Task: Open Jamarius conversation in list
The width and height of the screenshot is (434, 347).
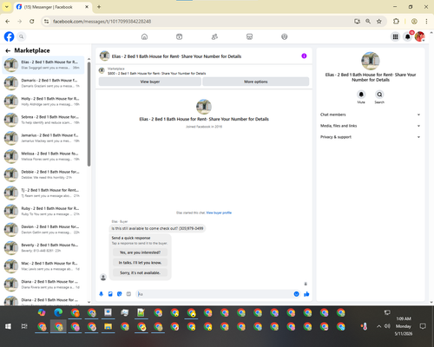Action: click(43, 138)
